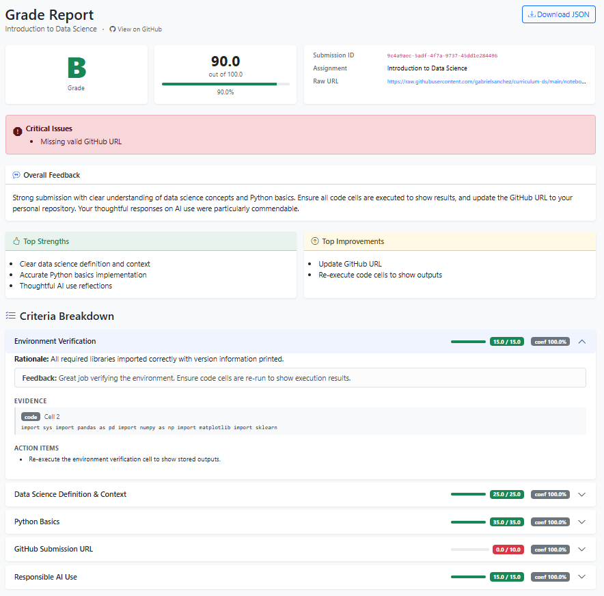Download the grade report as JSON
This screenshot has height=596, width=604.
558,14
